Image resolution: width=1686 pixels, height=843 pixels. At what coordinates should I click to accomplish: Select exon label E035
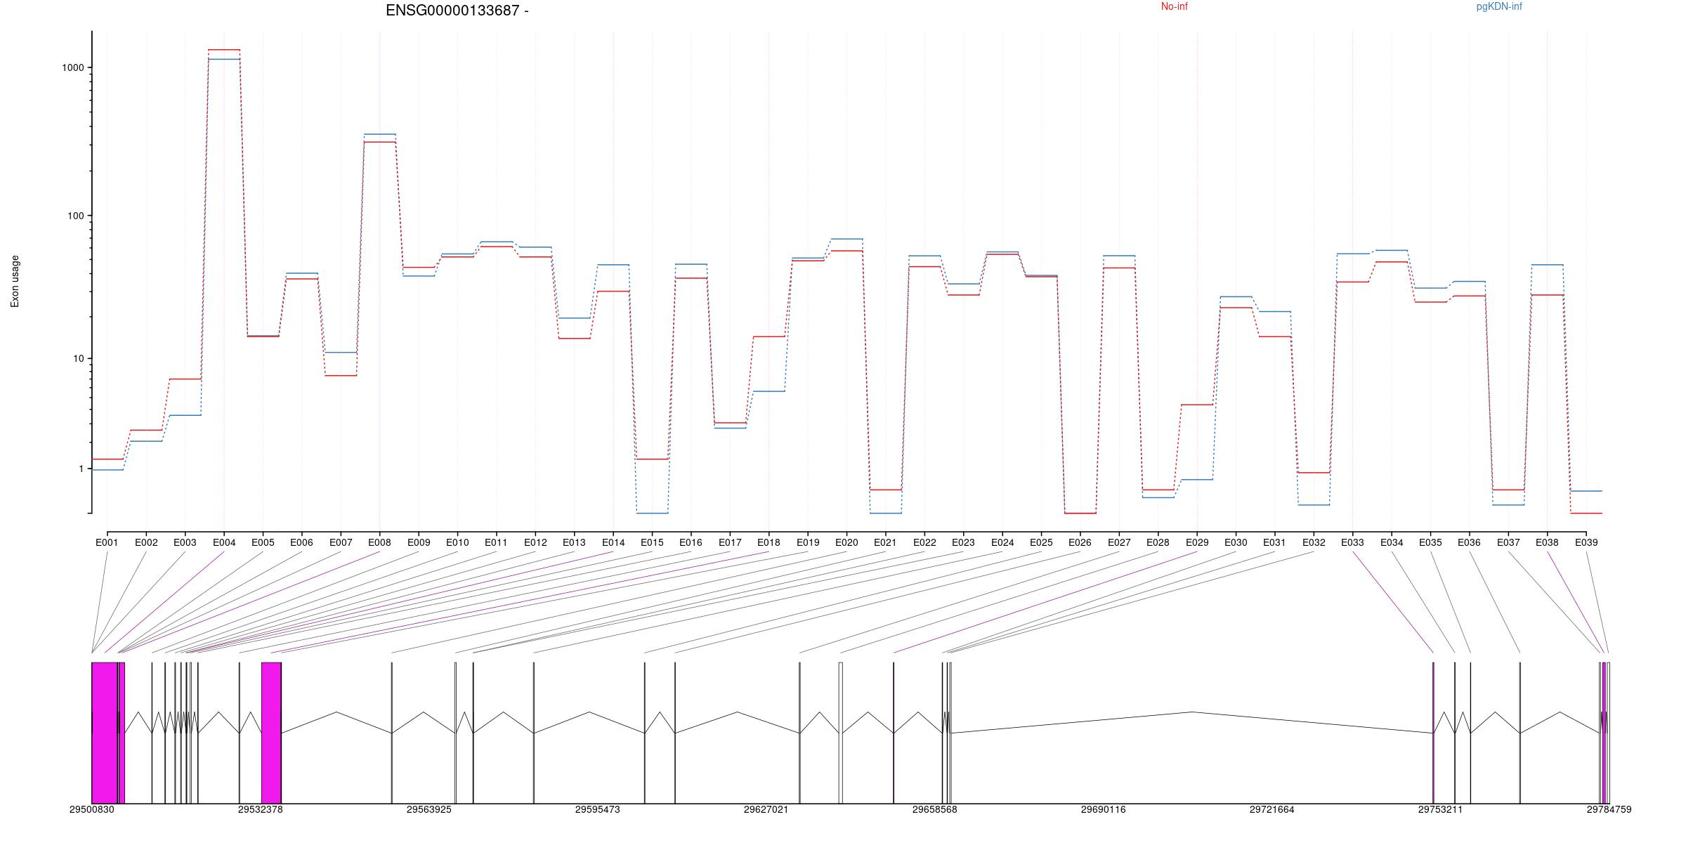point(1430,542)
